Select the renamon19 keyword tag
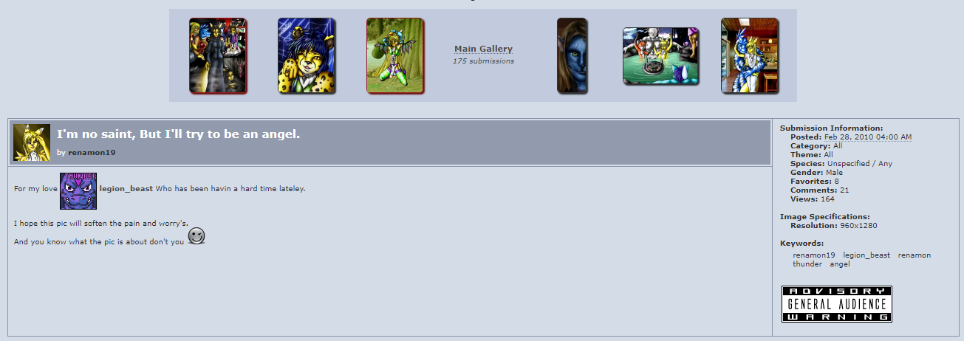 (x=814, y=255)
